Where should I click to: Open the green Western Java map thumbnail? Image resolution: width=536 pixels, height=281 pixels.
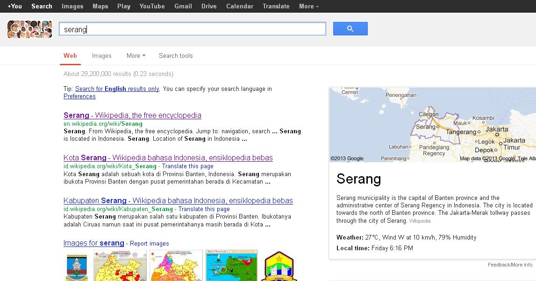[x=231, y=266]
